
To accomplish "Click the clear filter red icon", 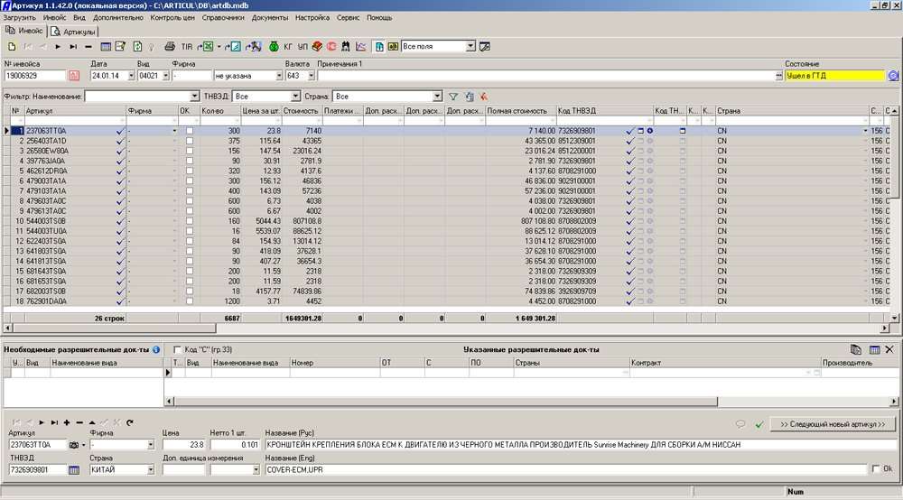I will point(484,97).
